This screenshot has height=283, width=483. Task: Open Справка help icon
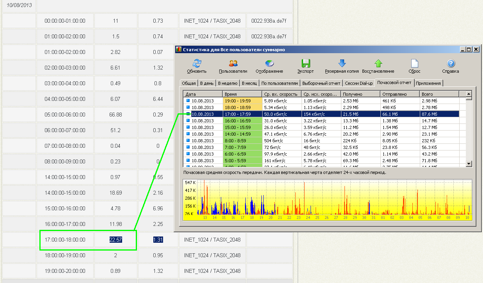(451, 63)
